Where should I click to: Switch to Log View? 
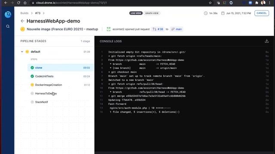136,13
